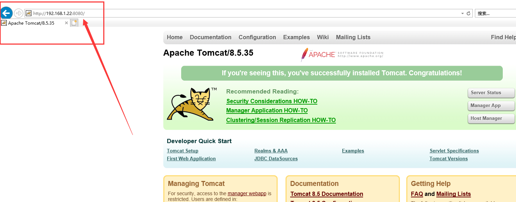Click the Host Manager button

491,118
